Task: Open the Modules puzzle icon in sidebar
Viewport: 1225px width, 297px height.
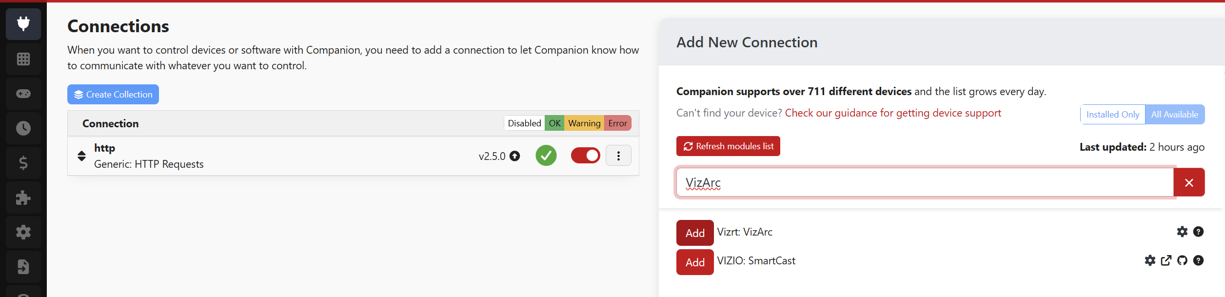Action: [23, 198]
